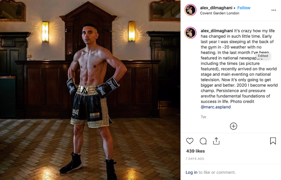Image resolution: width=281 pixels, height=180 pixels.
Task: Click the Edited tooltip label
Action: [263, 56]
